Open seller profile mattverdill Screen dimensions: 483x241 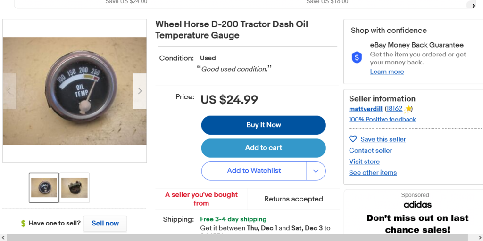point(366,109)
